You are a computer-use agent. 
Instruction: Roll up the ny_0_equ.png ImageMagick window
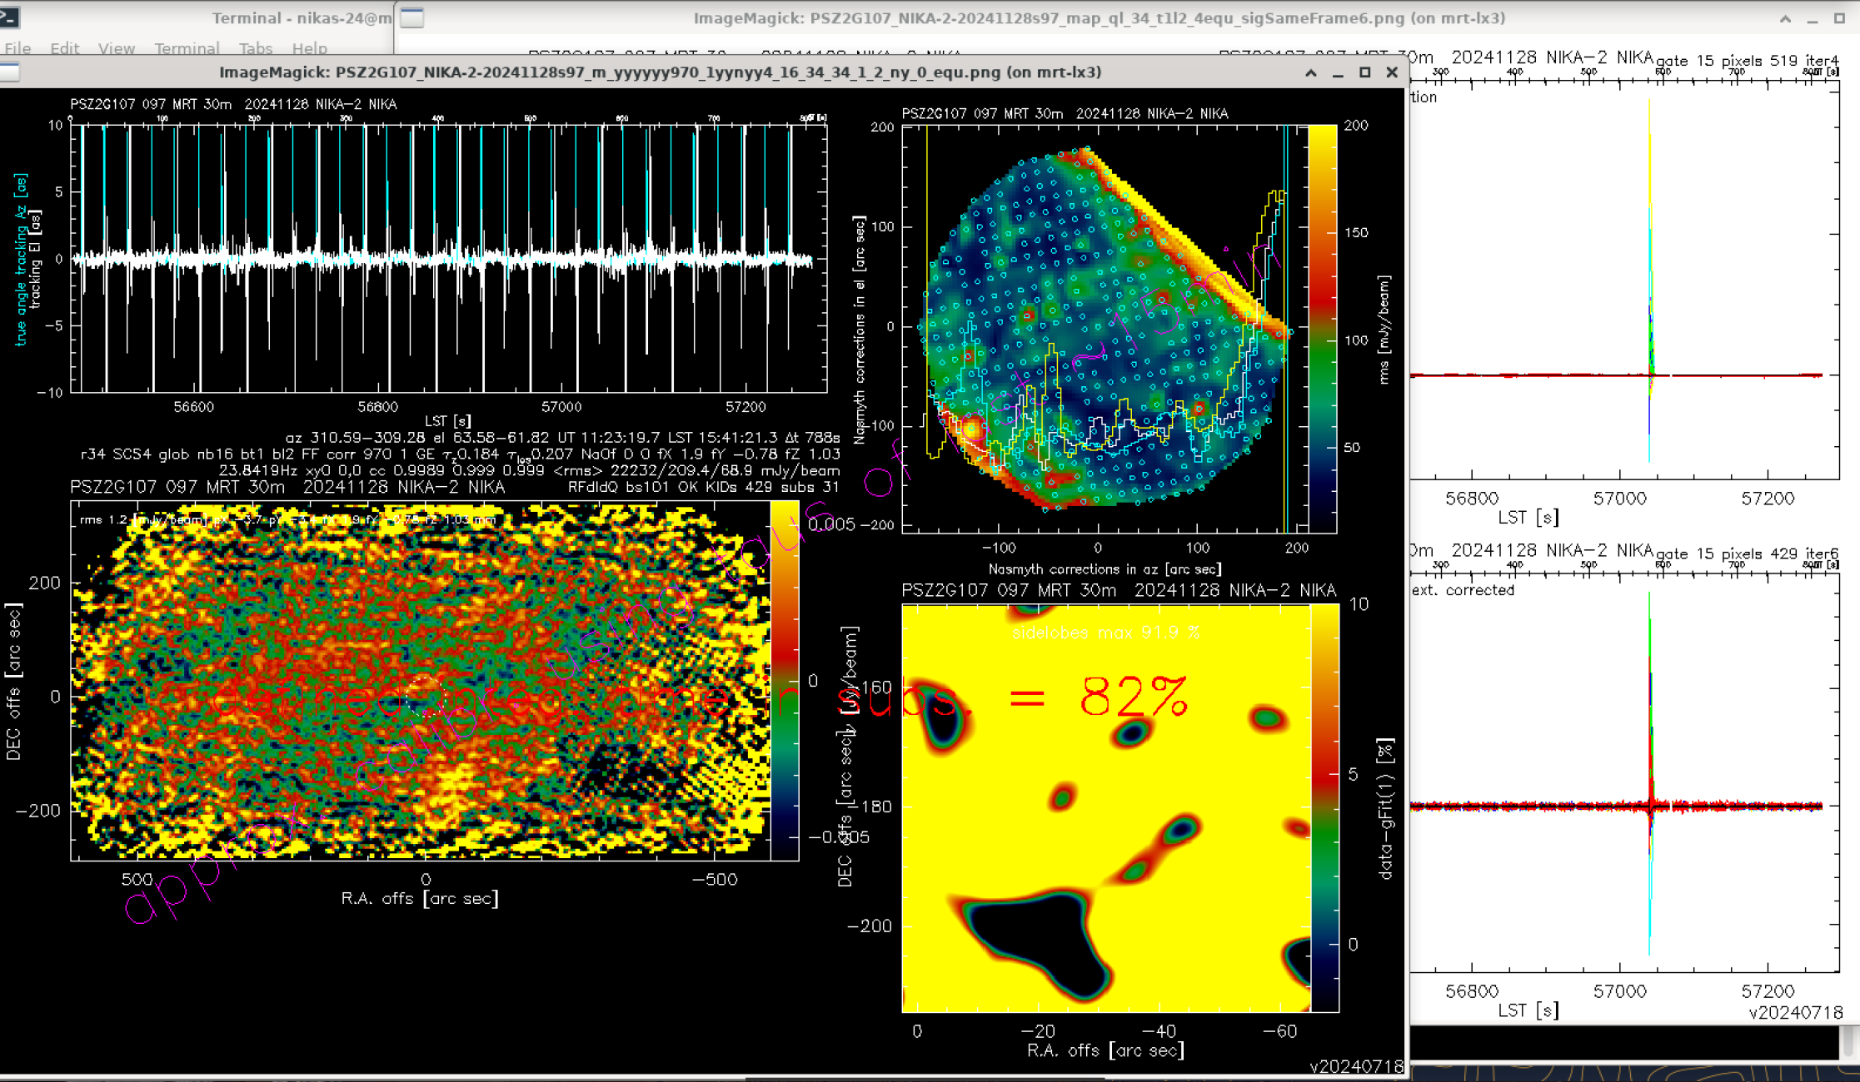pyautogui.click(x=1311, y=72)
